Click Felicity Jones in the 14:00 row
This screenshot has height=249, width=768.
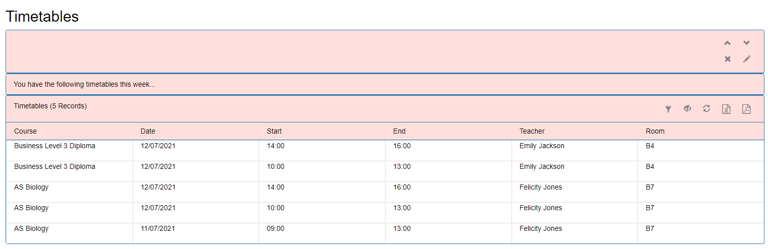(541, 187)
